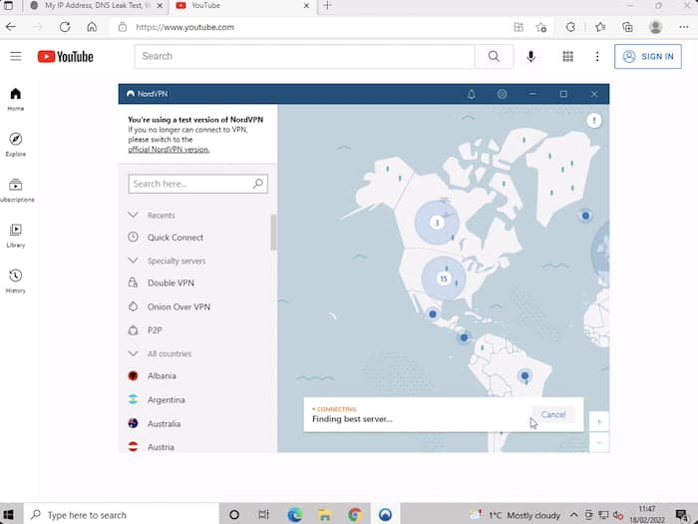Zoom out the map with minus button
698x524 pixels.
tap(599, 442)
